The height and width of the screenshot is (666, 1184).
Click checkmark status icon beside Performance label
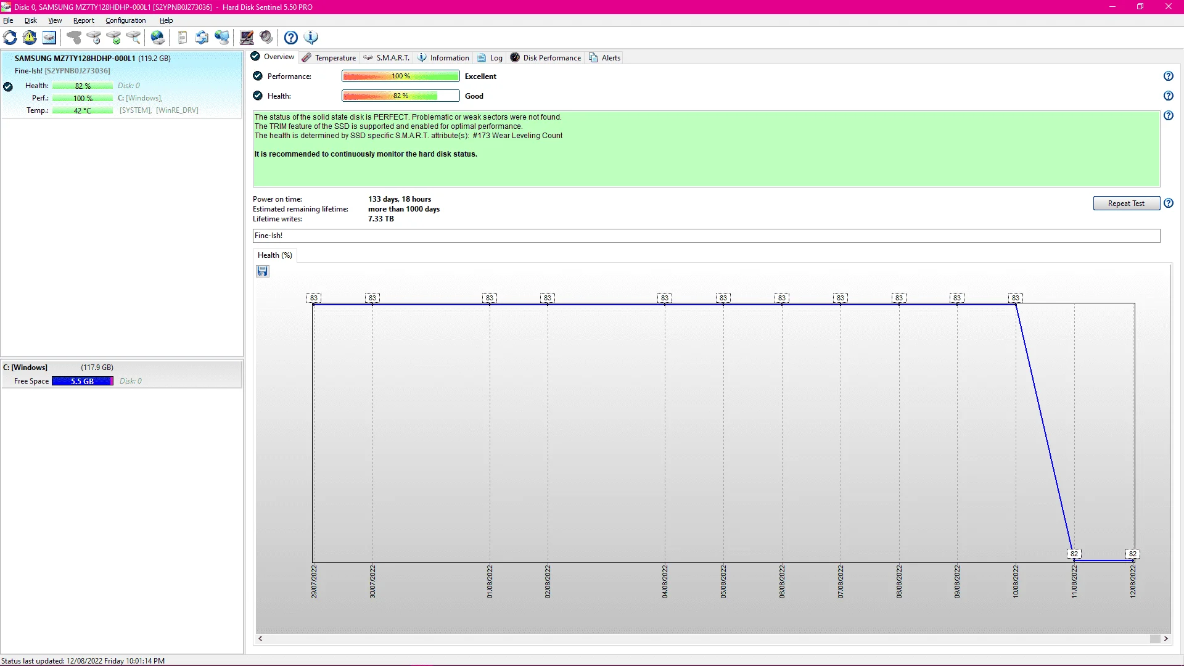(x=258, y=76)
